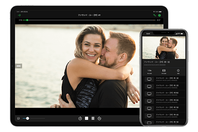Tap the TV icon beside episode 第四話

point(149,94)
